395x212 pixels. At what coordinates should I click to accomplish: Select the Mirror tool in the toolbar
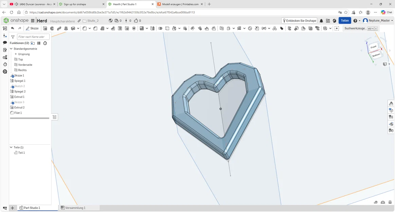(152, 28)
